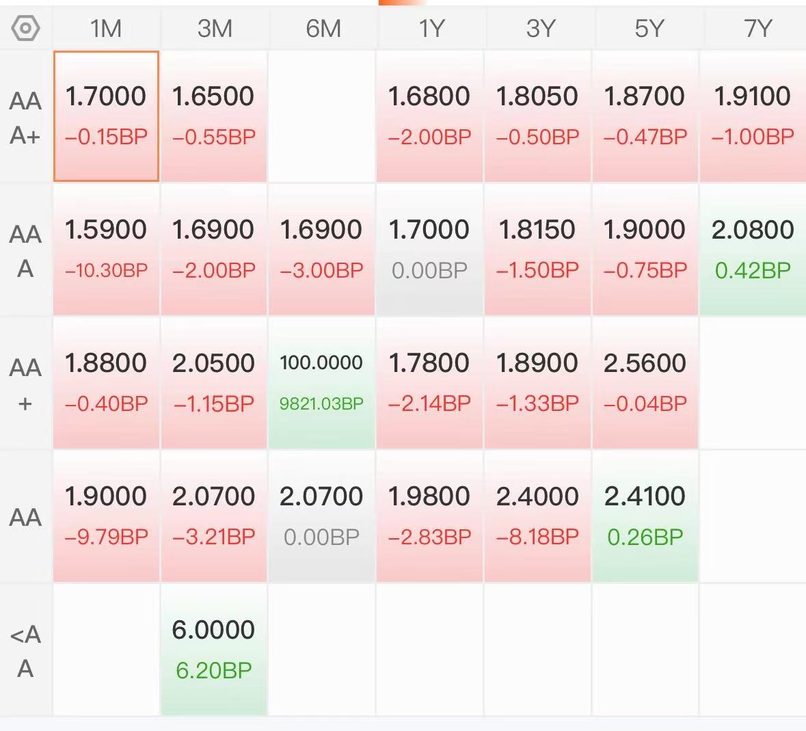Click the AA+ rating row label
This screenshot has height=731, width=806.
[x=25, y=384]
